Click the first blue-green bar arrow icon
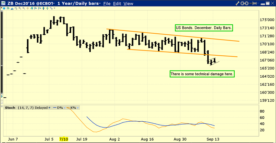Screen dimensions: 276x143 click(x=36, y=8)
